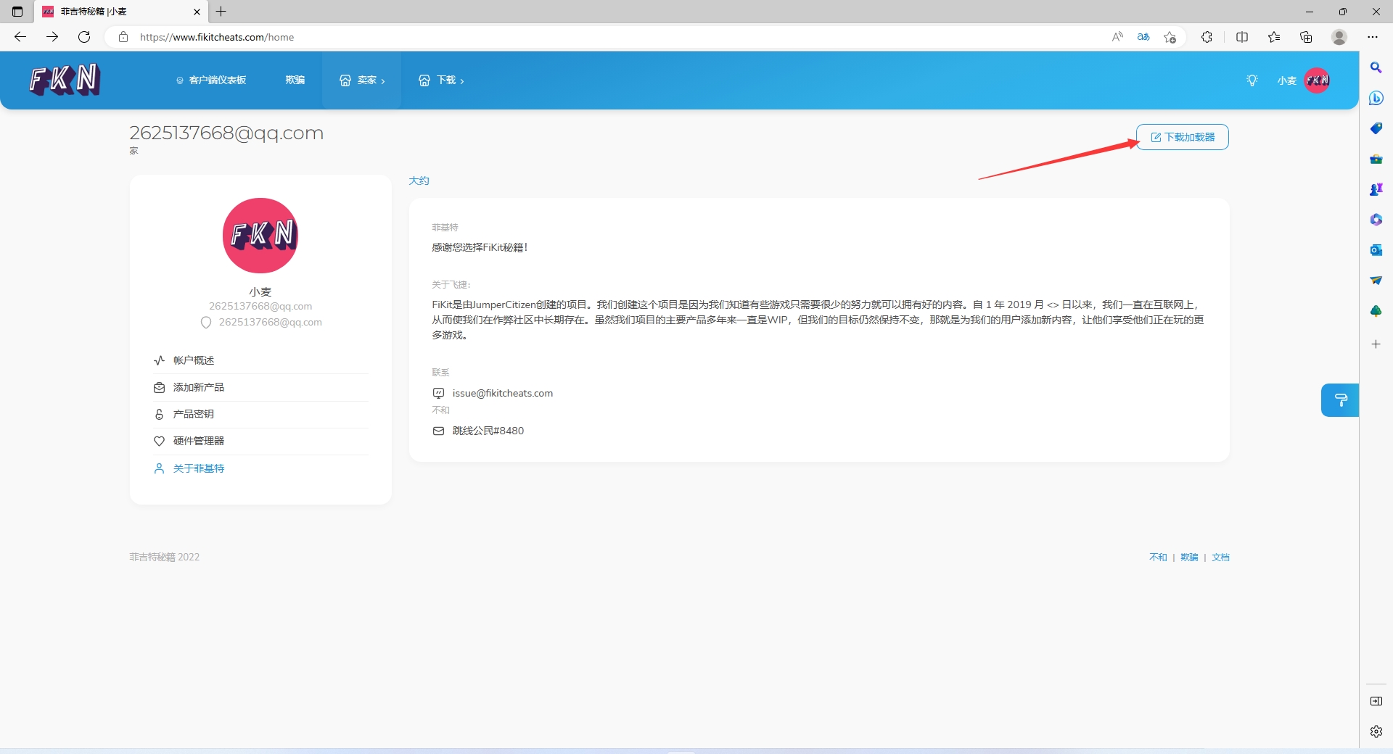Click the 下载加载器 button

coord(1182,137)
